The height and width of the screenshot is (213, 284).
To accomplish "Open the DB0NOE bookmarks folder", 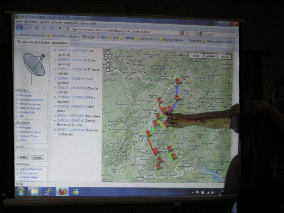I will [x=127, y=38].
